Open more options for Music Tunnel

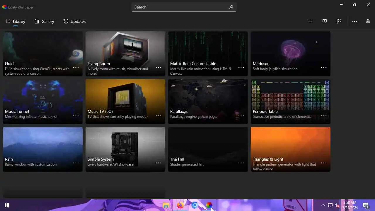[x=76, y=115]
